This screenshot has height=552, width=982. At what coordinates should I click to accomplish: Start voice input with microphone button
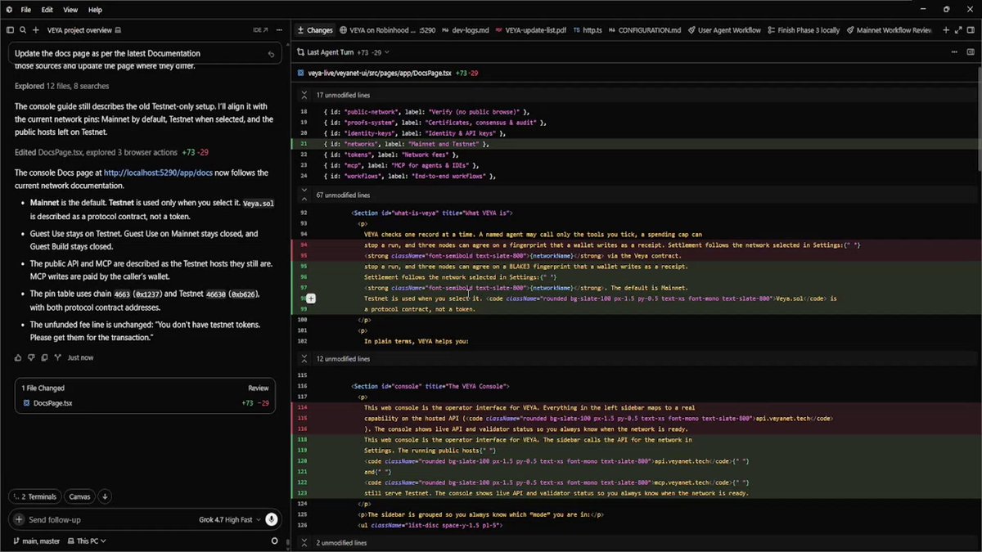271,519
